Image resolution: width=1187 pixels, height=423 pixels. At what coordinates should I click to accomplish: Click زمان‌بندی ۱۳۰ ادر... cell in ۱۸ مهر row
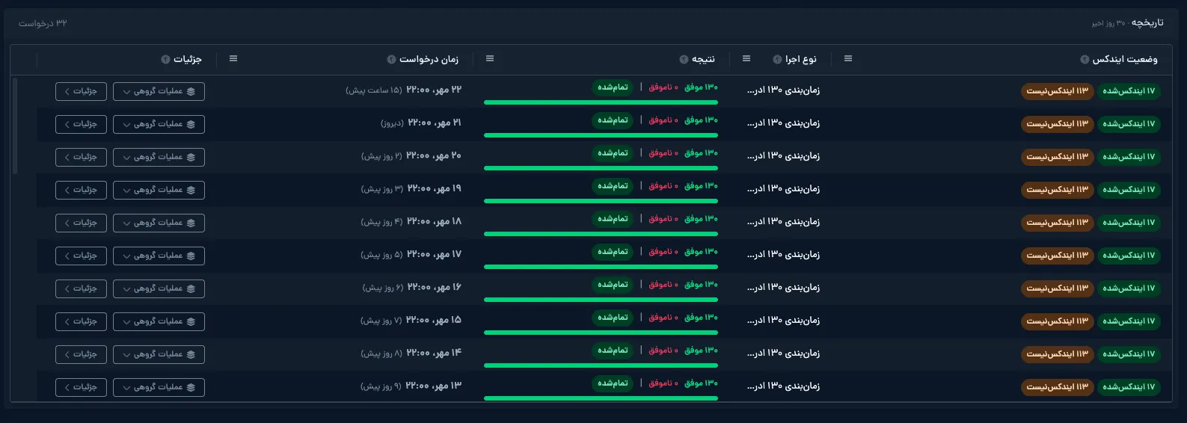pos(783,222)
